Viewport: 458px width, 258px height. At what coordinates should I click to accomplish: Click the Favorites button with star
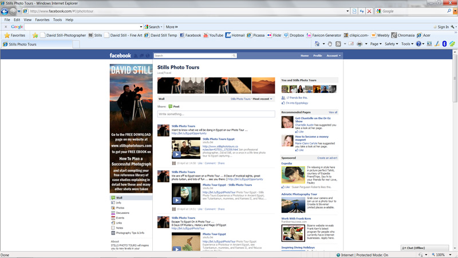pos(15,36)
